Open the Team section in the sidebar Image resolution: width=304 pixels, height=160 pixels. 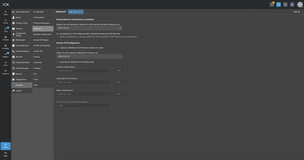coord(6,13)
